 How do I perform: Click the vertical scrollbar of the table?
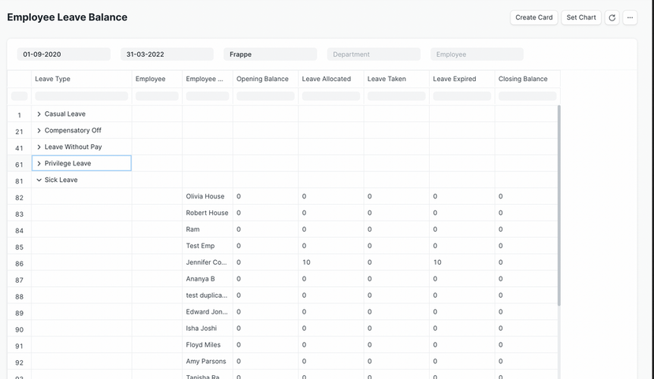pos(559,205)
